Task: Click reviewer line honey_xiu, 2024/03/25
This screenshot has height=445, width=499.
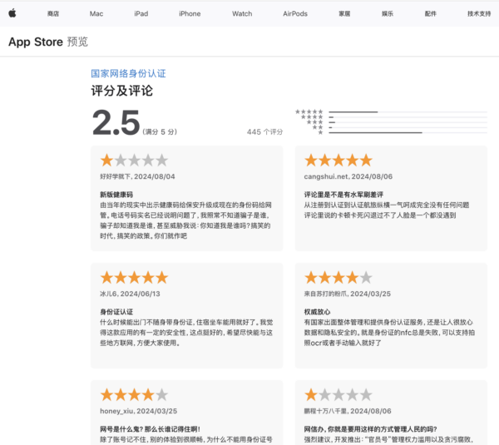Action: (x=138, y=411)
